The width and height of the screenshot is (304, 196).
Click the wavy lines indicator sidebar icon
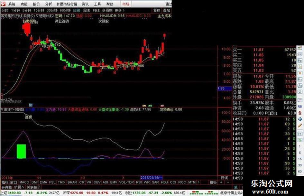pos(300,100)
